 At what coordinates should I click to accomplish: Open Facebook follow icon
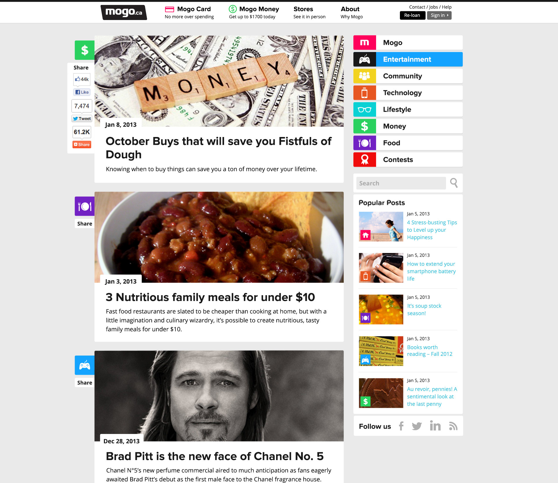[401, 426]
